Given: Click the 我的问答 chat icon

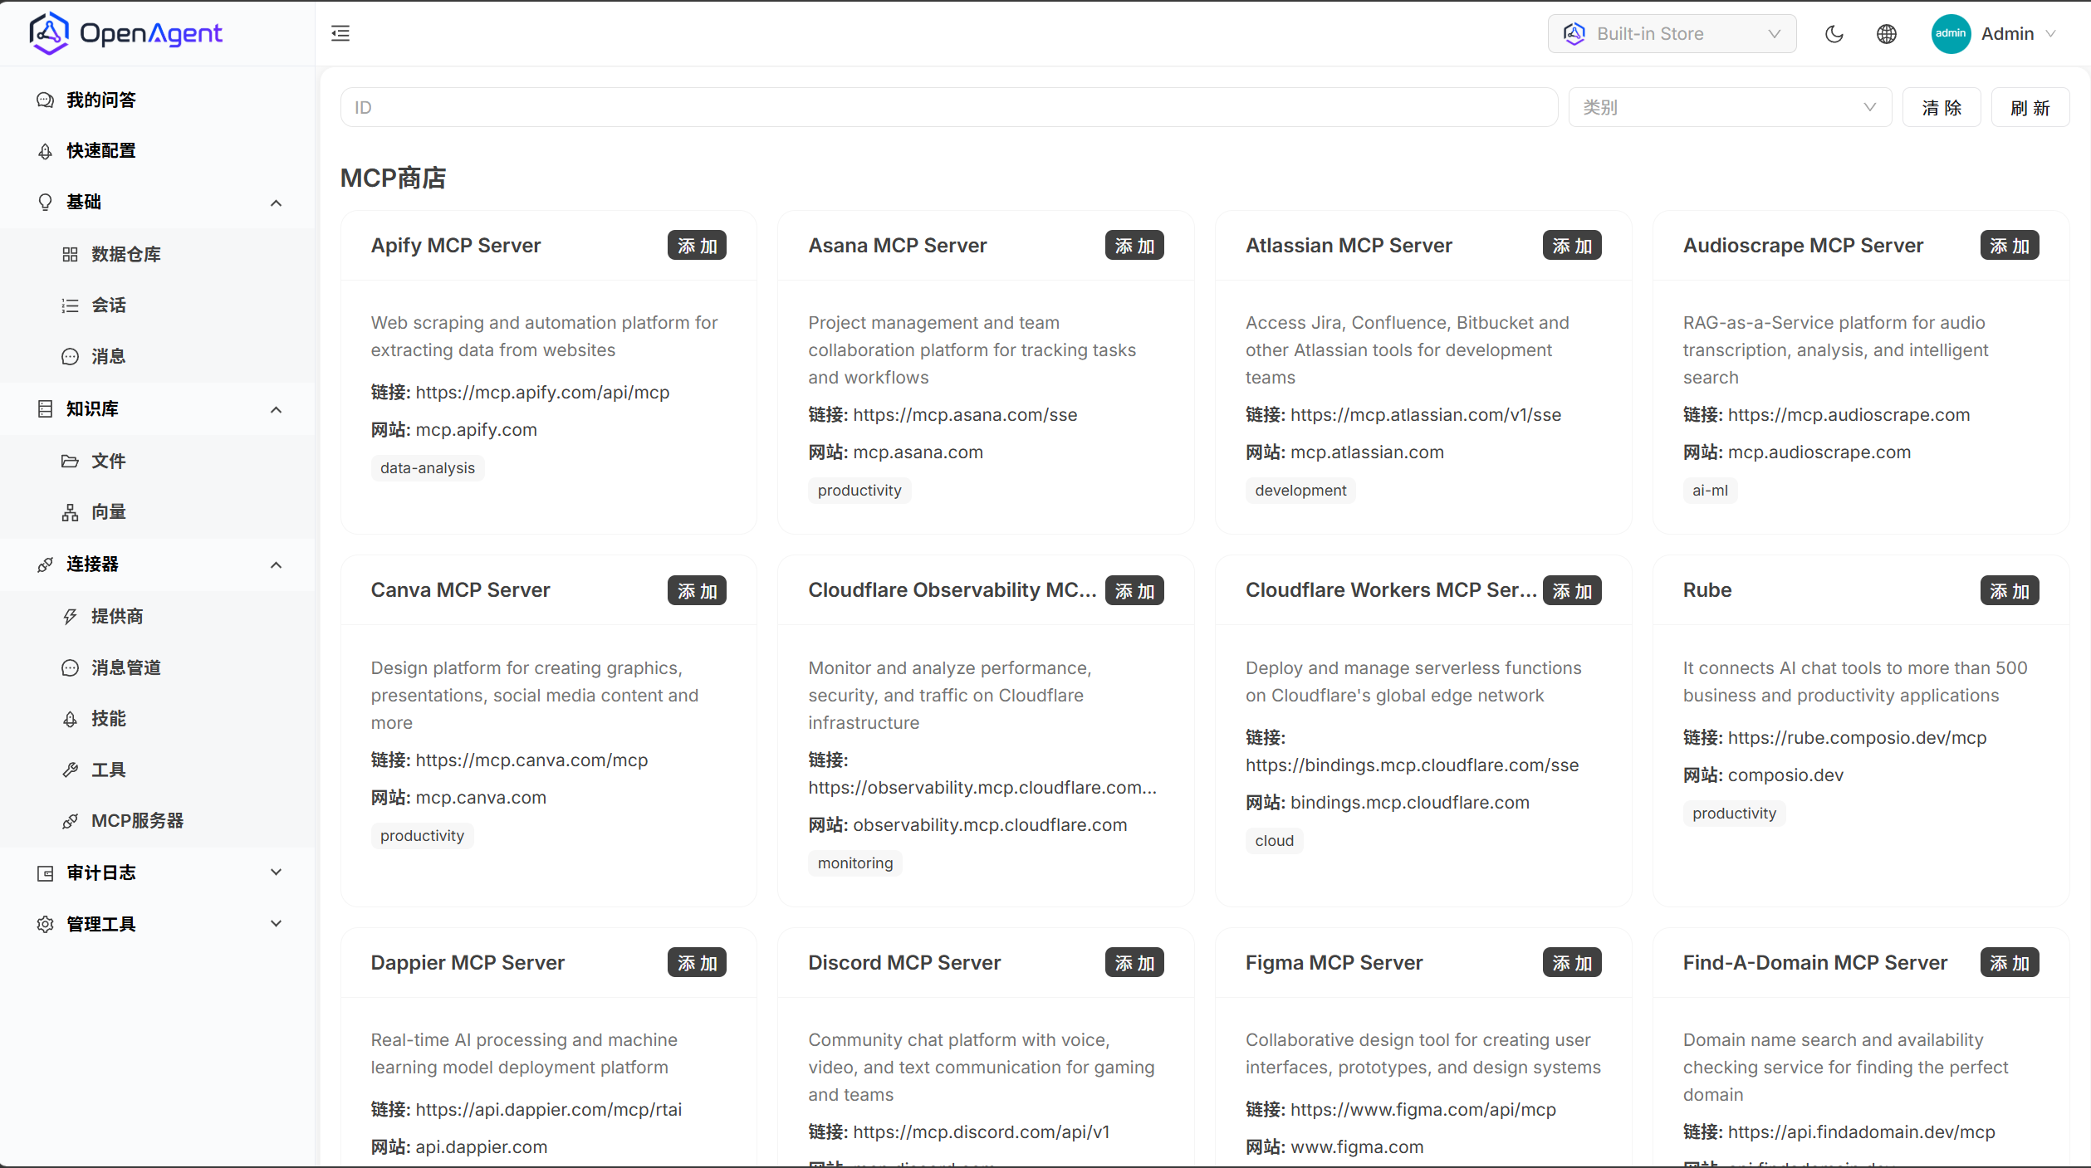Looking at the screenshot, I should [46, 100].
